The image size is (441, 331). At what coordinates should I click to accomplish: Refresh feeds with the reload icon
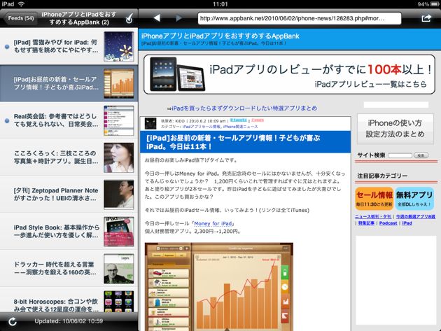(x=12, y=321)
